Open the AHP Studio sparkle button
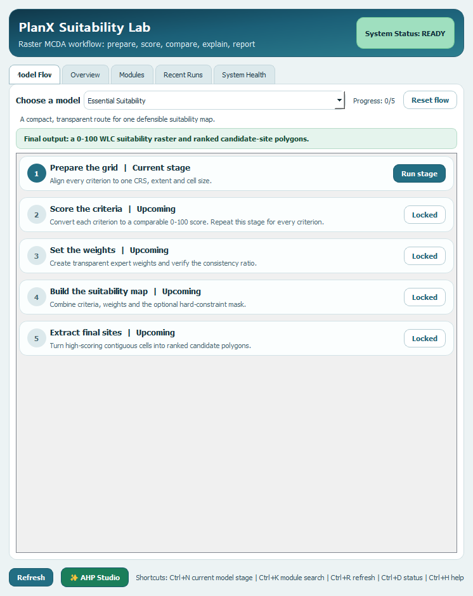The width and height of the screenshot is (473, 596). pos(94,577)
